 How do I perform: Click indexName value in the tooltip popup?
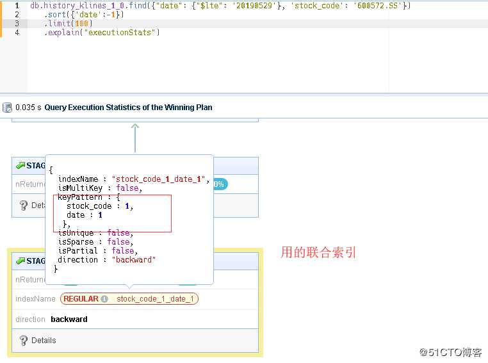point(158,179)
